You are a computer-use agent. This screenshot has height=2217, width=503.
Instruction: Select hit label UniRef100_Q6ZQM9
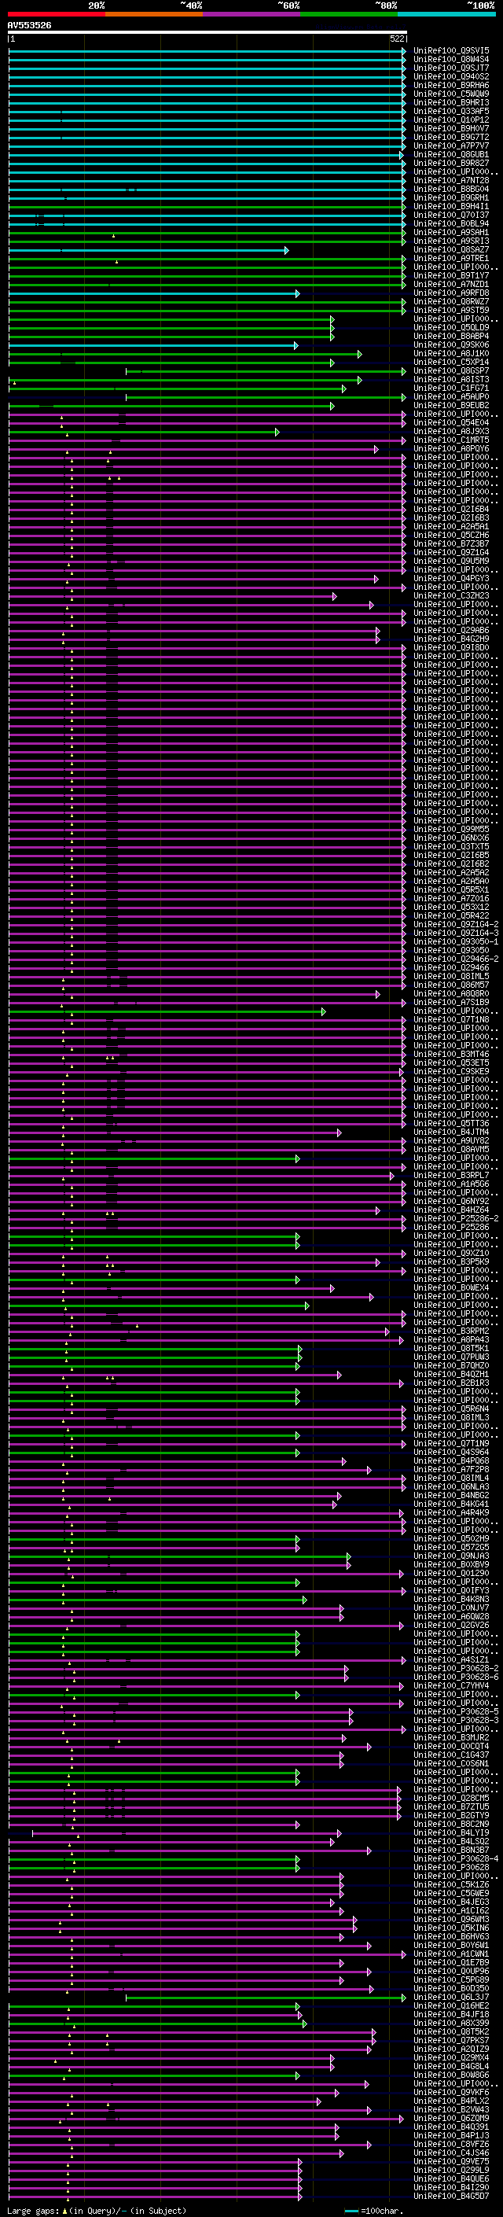[451, 2119]
